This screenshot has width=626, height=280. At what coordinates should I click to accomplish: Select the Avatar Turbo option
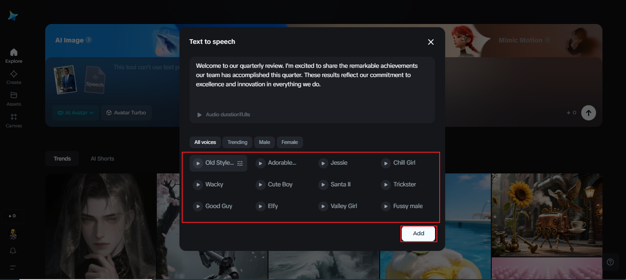pos(126,113)
